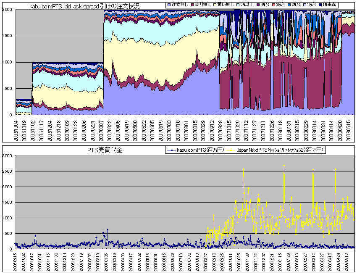Click the 3000 label on bottom chart axis
This screenshot has height=274, width=357.
(8, 156)
